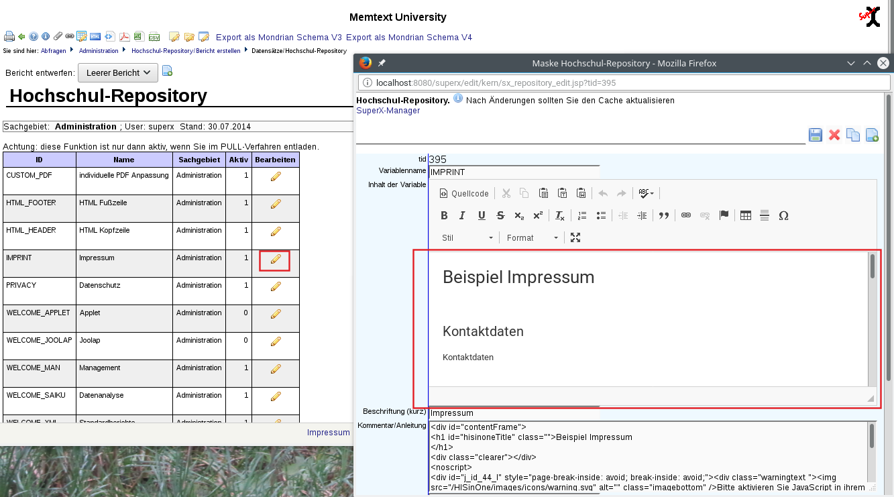The height and width of the screenshot is (497, 894).
Task: Toggle superscript formatting in the editor
Action: tap(538, 215)
